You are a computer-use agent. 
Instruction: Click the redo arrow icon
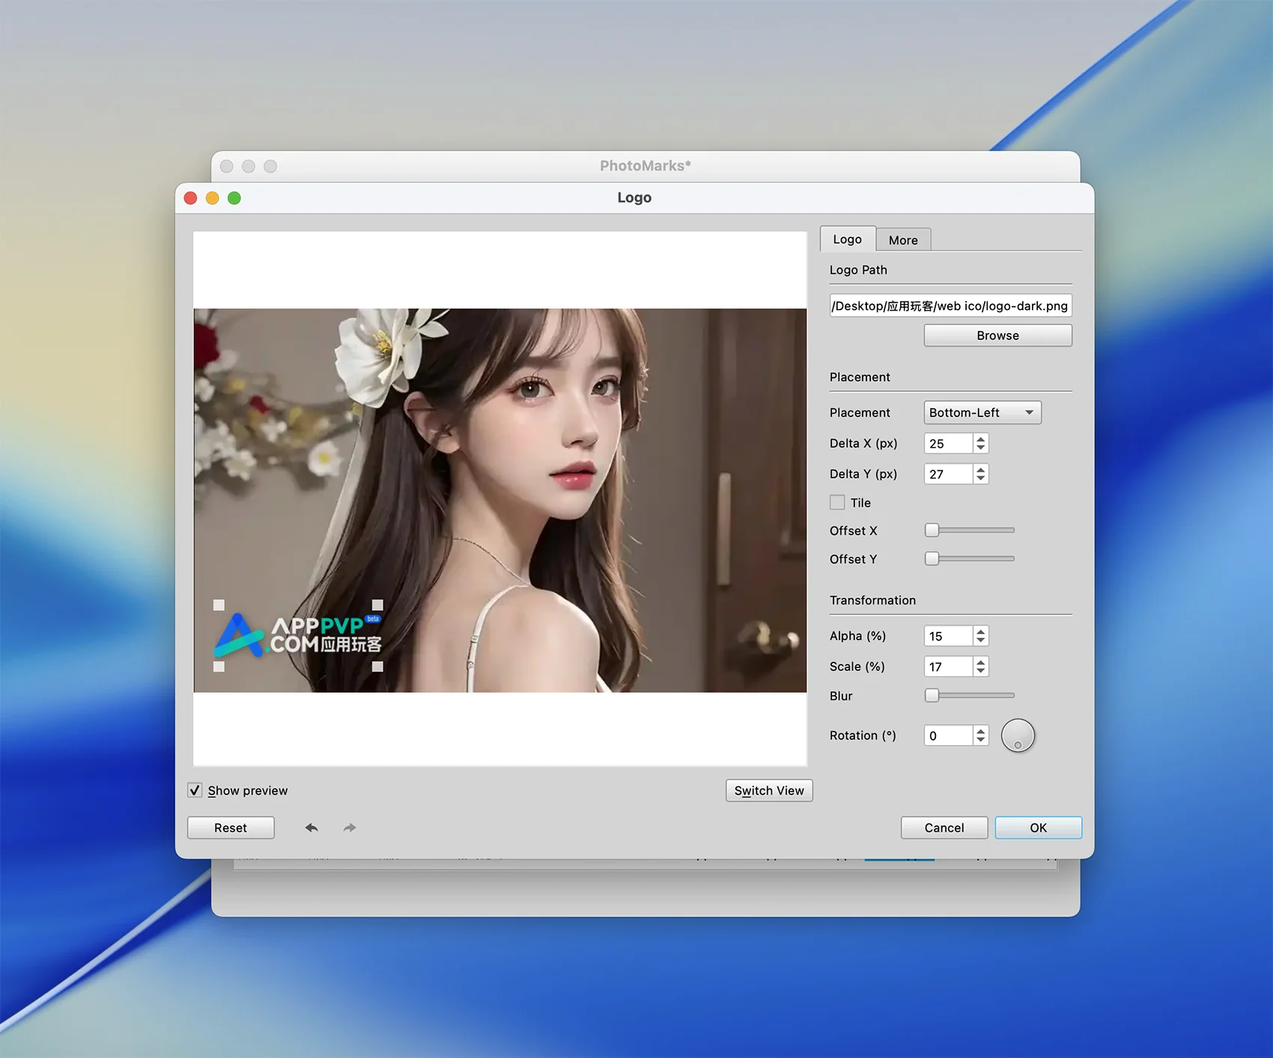click(x=350, y=827)
